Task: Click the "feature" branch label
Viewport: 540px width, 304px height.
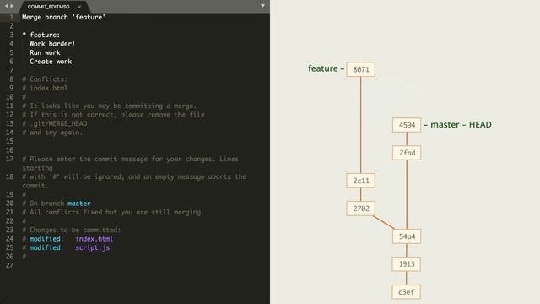Action: 322,68
